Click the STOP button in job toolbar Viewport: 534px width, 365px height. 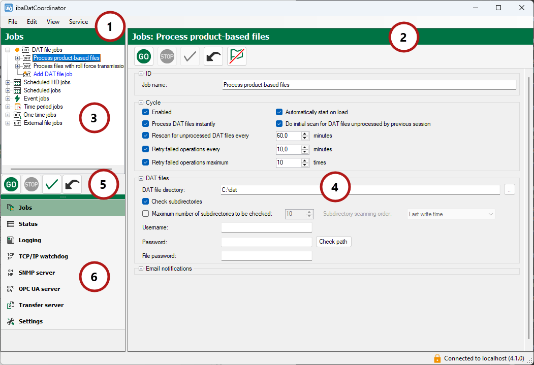click(x=167, y=56)
